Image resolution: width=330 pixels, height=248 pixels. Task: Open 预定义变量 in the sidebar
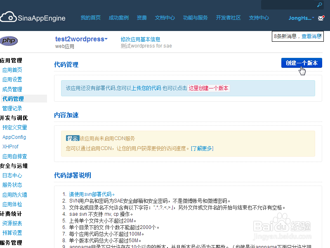[x=15, y=127]
